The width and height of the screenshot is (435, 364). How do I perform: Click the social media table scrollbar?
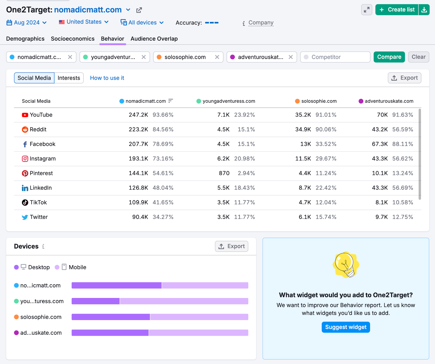point(420,154)
